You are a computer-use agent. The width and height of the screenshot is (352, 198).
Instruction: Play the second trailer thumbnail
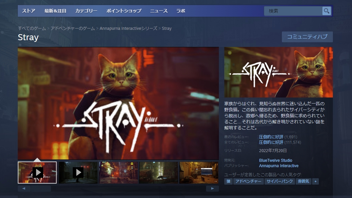click(x=78, y=173)
